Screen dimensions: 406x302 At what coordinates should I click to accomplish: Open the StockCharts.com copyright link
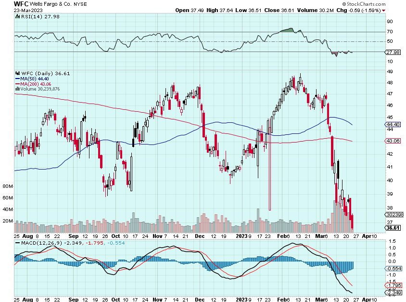tap(364, 4)
